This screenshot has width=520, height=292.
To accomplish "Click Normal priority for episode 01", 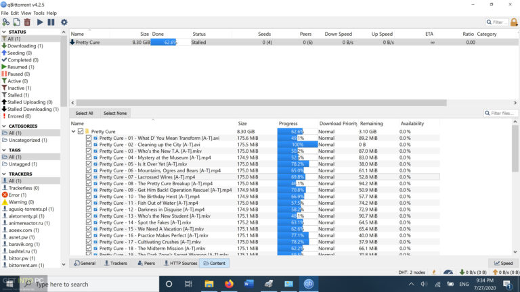I will (326, 138).
